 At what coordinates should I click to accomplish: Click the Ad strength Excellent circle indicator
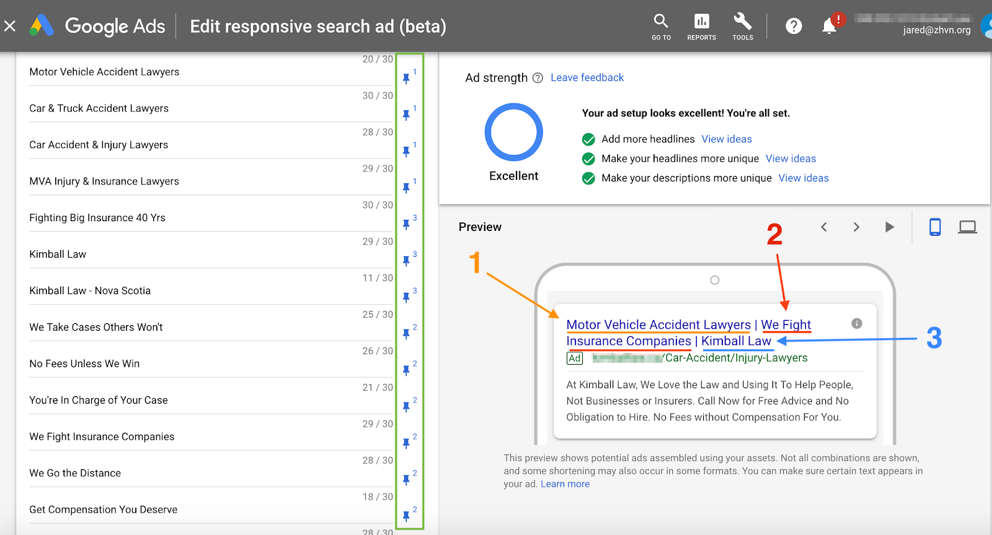513,132
